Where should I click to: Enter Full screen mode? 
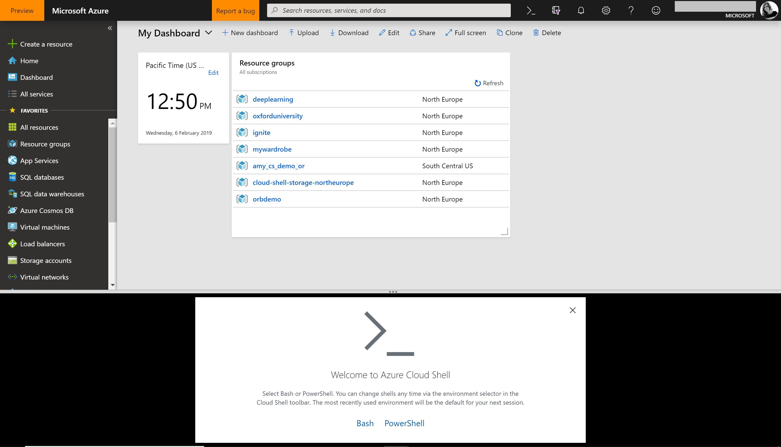coord(466,33)
